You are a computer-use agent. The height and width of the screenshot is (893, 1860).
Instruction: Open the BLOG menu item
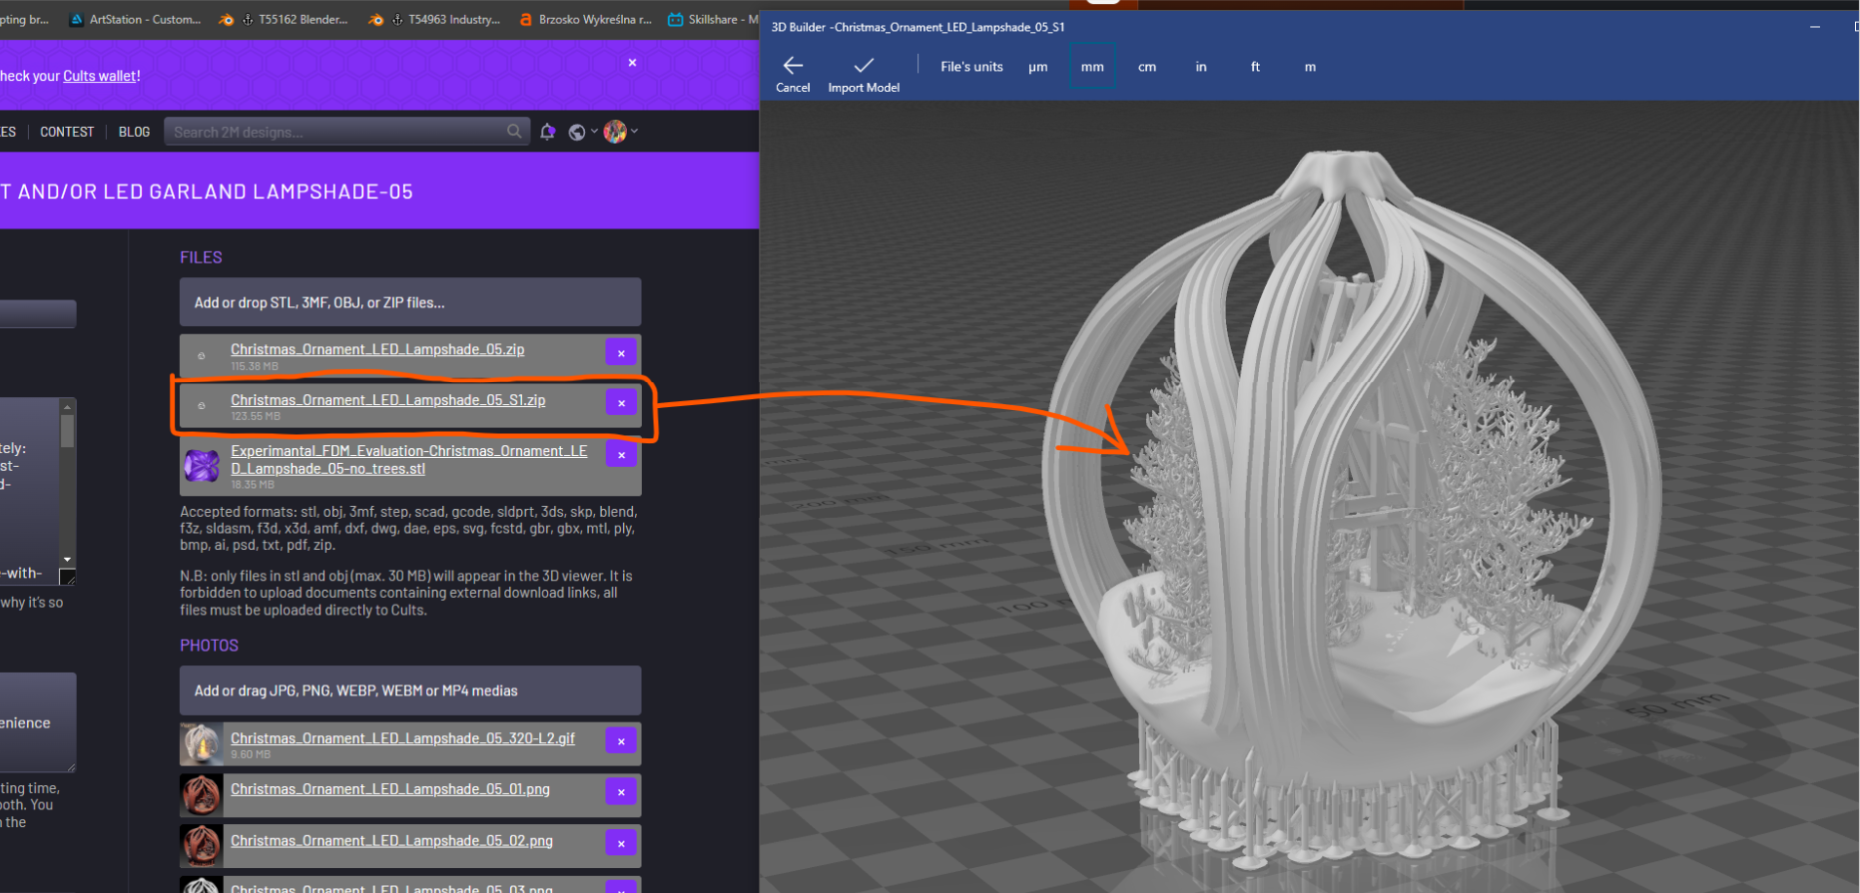tap(134, 132)
